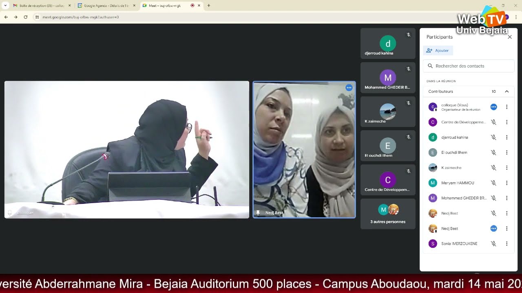Reload the page with the refresh icon
This screenshot has width=522, height=293.
(x=25, y=17)
